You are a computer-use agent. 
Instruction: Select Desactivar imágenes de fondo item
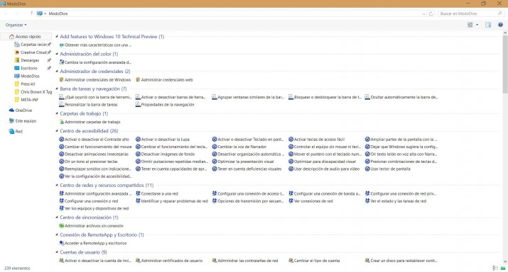coord(166,154)
